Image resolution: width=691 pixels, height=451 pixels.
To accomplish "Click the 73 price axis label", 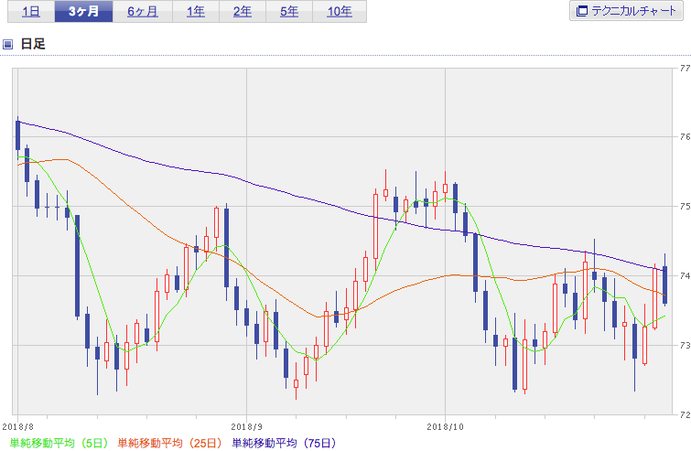I will point(685,345).
